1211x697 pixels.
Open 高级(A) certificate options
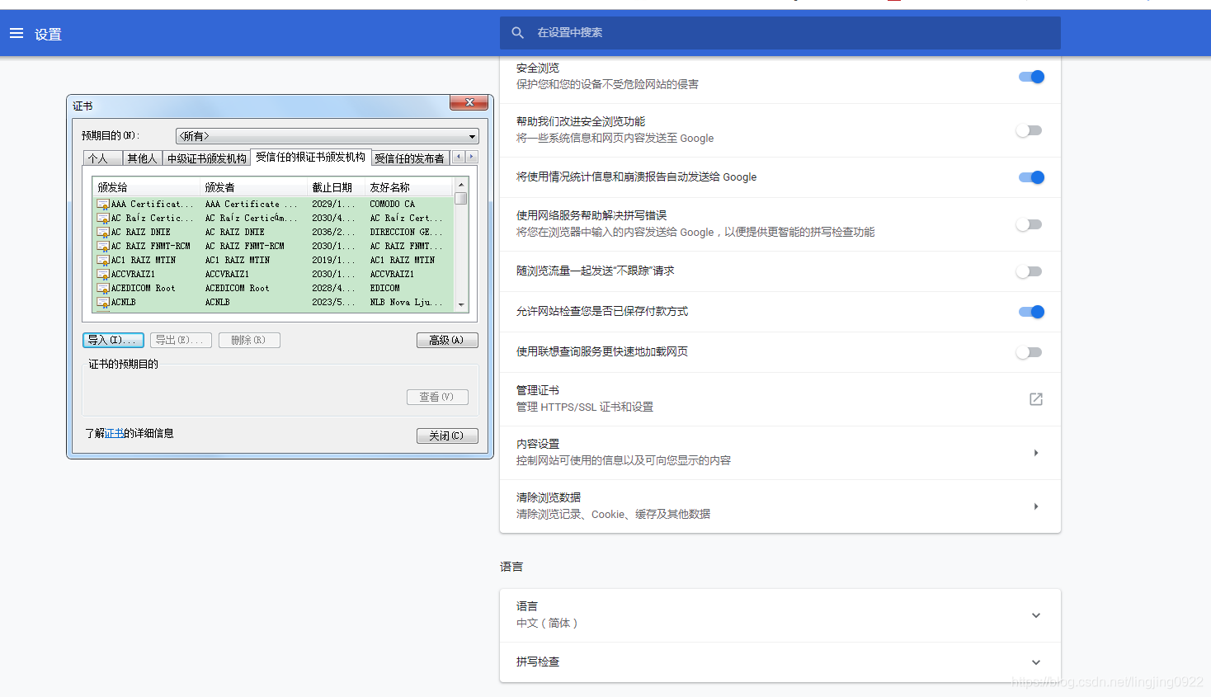tap(447, 340)
